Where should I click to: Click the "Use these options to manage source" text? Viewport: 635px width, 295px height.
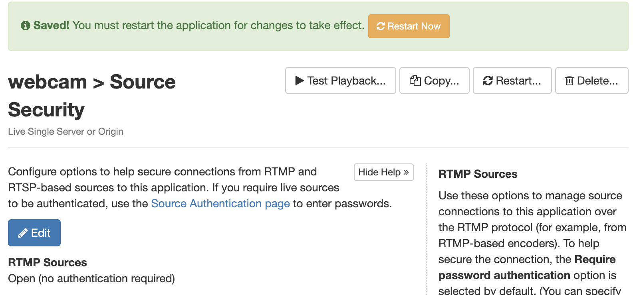530,195
